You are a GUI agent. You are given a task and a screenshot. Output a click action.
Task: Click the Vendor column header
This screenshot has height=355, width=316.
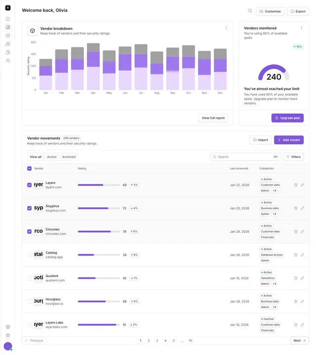coord(39,169)
